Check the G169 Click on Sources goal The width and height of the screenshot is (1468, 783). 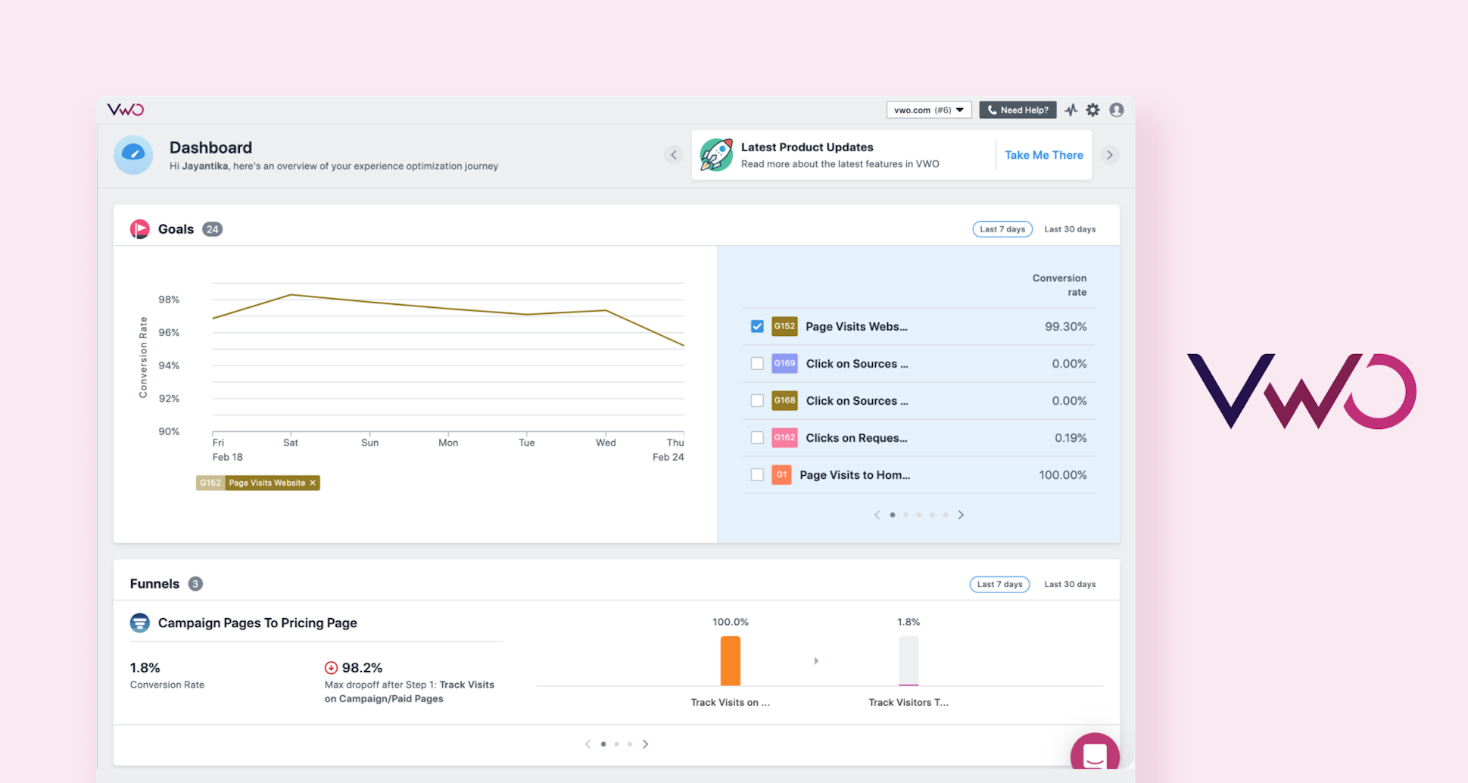click(757, 364)
